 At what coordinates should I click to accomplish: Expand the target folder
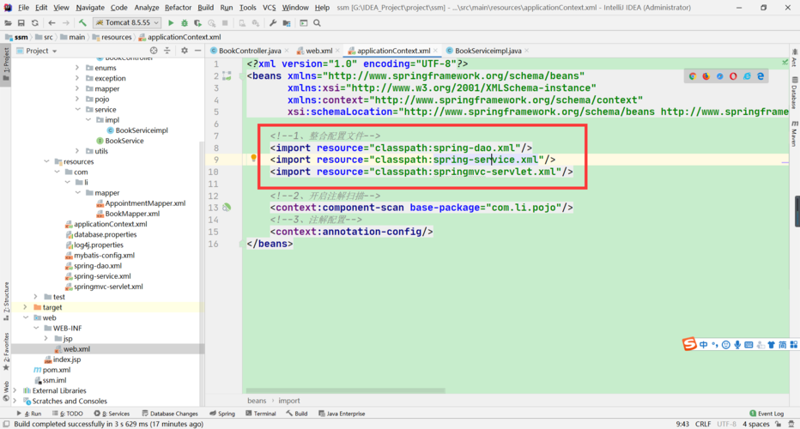[x=25, y=307]
